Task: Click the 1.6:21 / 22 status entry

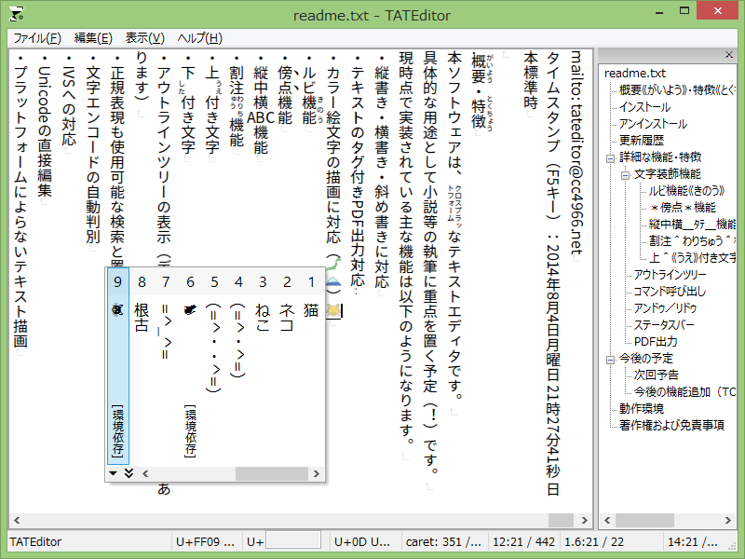Action: point(593,542)
